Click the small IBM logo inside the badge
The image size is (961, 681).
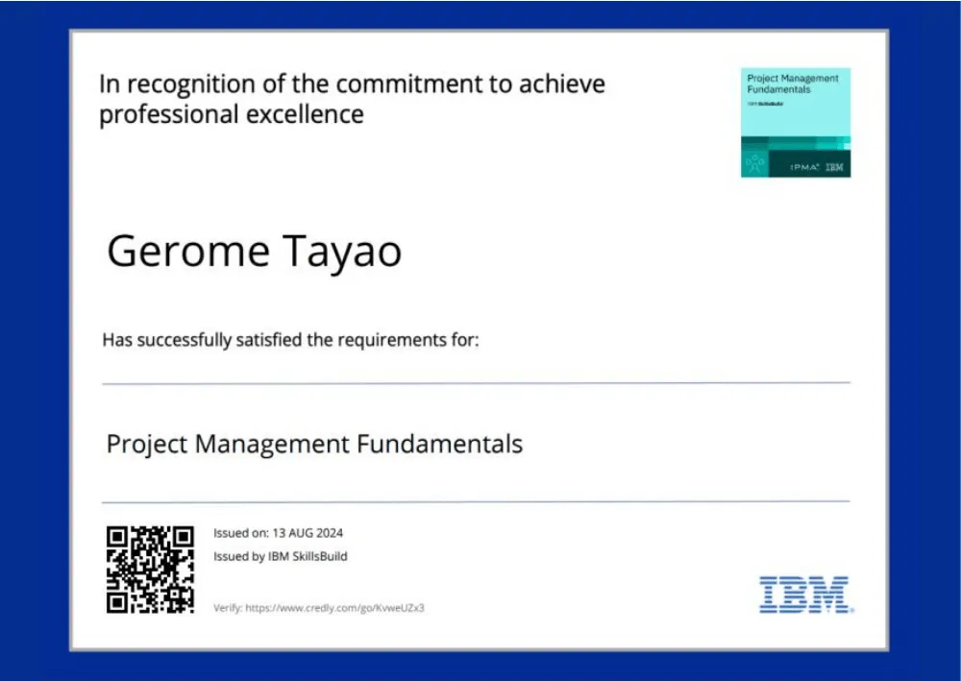[x=834, y=167]
